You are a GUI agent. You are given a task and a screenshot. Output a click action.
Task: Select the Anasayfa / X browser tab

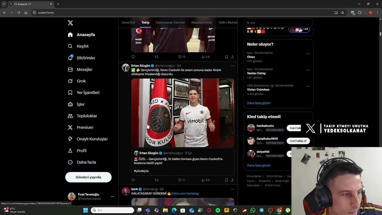pos(30,4)
